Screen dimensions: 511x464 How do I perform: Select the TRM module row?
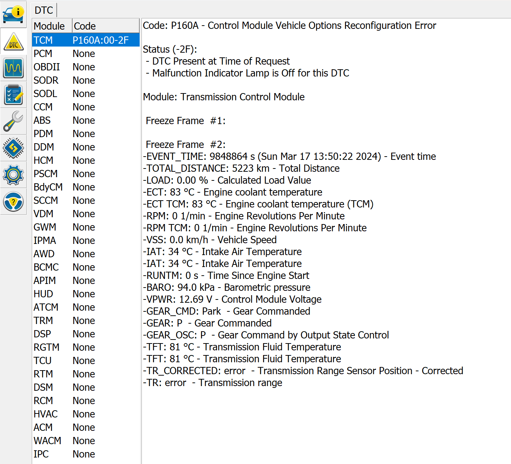(x=86, y=320)
